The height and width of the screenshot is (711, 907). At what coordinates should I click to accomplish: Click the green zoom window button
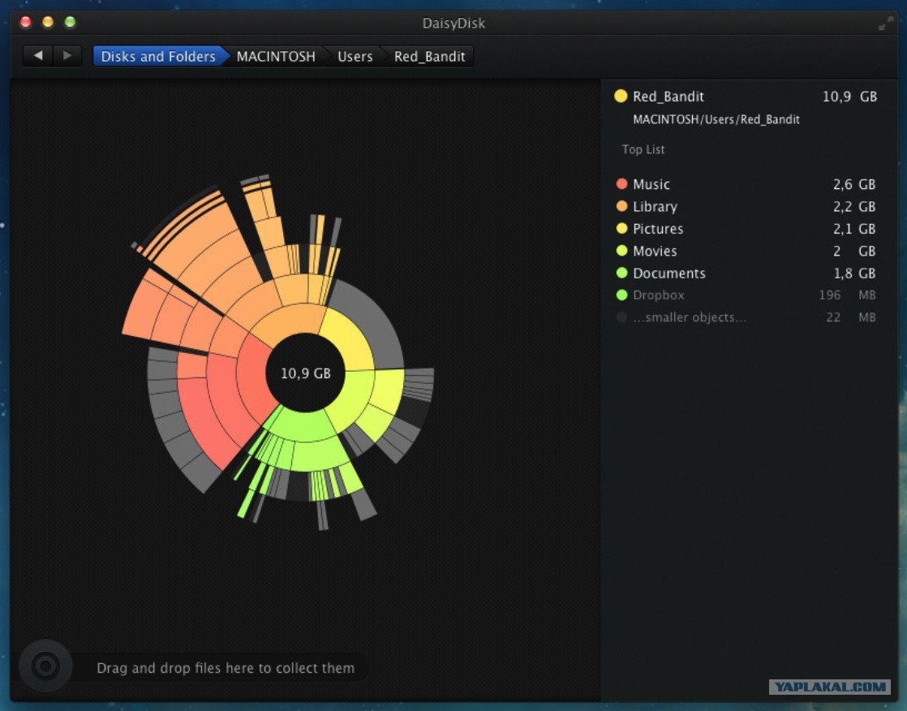70,22
